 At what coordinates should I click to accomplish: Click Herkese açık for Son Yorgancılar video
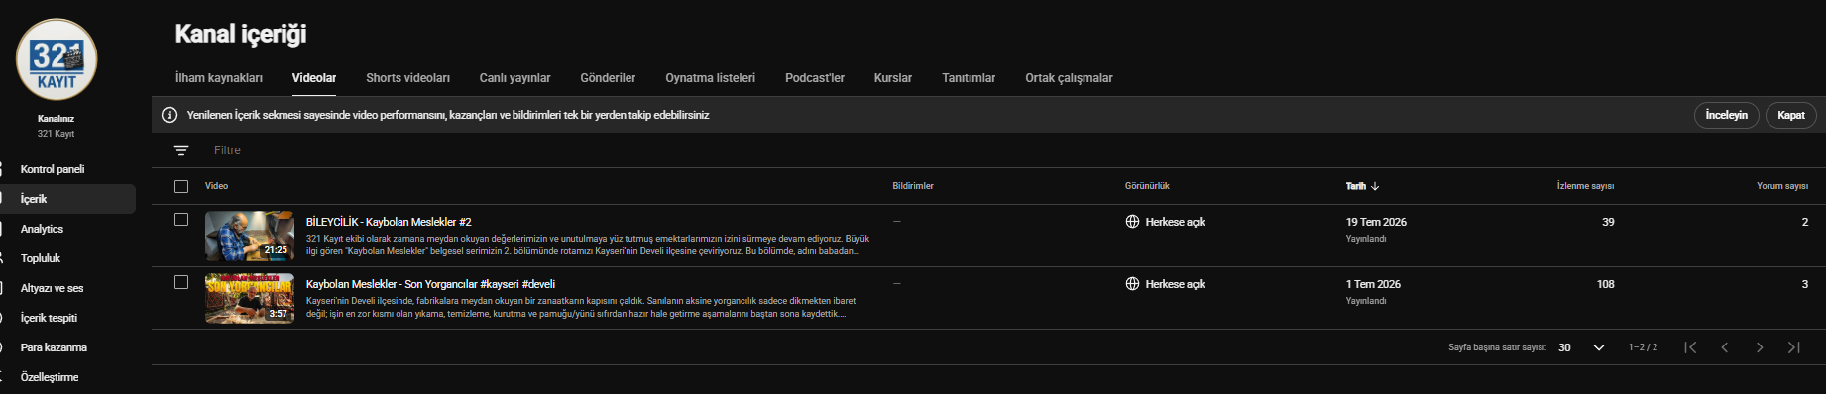(x=1176, y=284)
